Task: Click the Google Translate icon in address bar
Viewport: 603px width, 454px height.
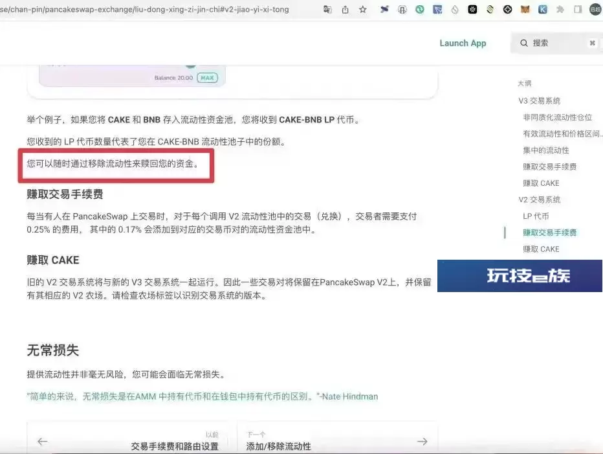Action: click(327, 9)
